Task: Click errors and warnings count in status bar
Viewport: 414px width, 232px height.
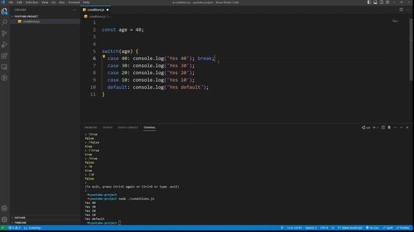Action: click(x=14, y=228)
